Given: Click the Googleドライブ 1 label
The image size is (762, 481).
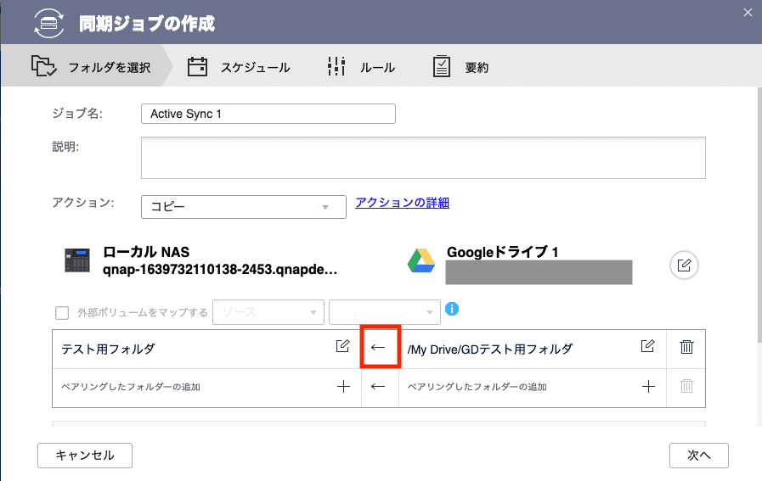Looking at the screenshot, I should pos(503,252).
